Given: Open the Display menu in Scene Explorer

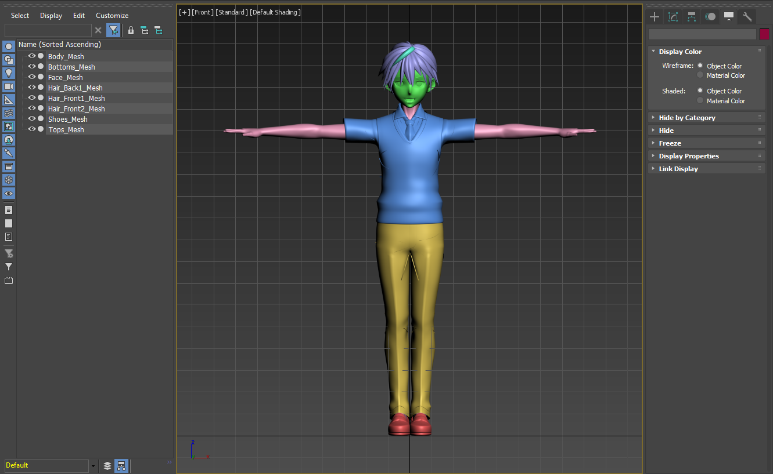Looking at the screenshot, I should tap(51, 16).
